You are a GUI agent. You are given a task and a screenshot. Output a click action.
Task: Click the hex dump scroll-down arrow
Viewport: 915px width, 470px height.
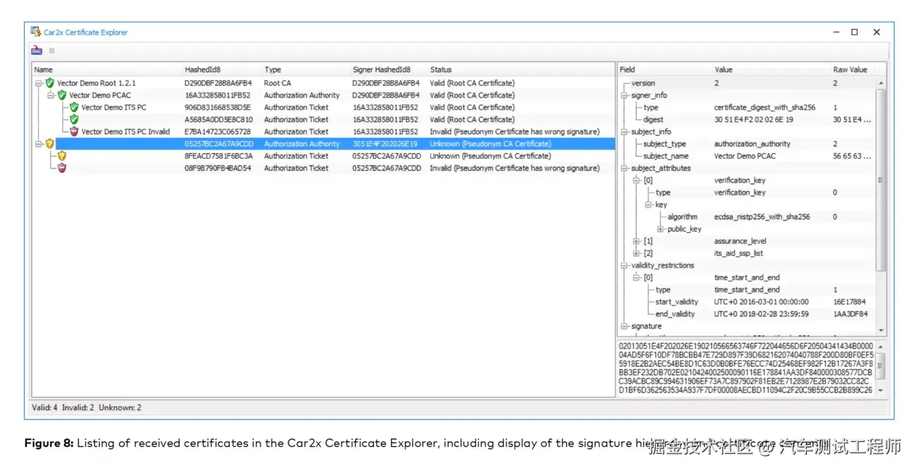881,391
